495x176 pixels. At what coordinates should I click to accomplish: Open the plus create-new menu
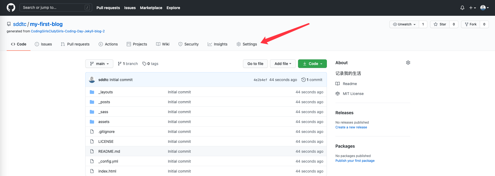(x=473, y=8)
